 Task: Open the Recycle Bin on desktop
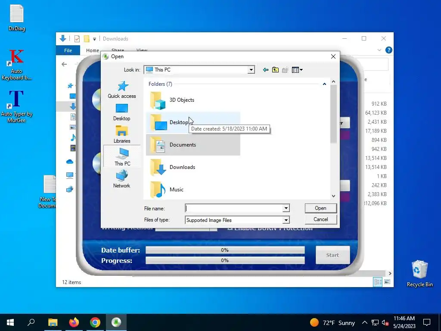tap(419, 273)
